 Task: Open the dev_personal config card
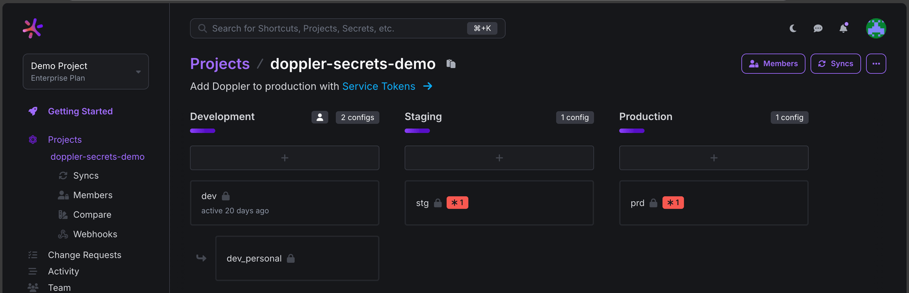(x=297, y=258)
